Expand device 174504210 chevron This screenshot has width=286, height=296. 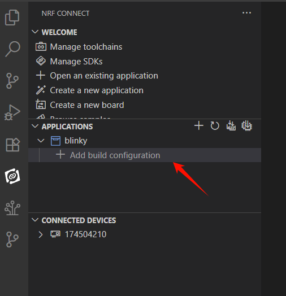pyautogui.click(x=41, y=234)
